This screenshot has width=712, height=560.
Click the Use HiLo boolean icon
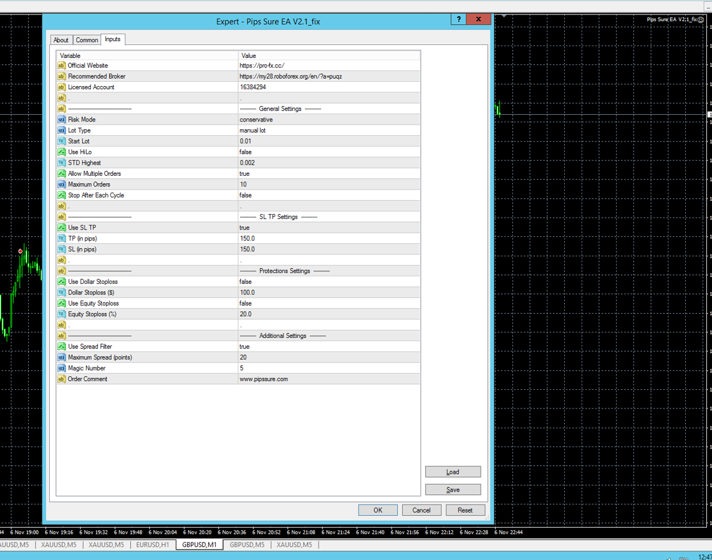click(x=61, y=152)
